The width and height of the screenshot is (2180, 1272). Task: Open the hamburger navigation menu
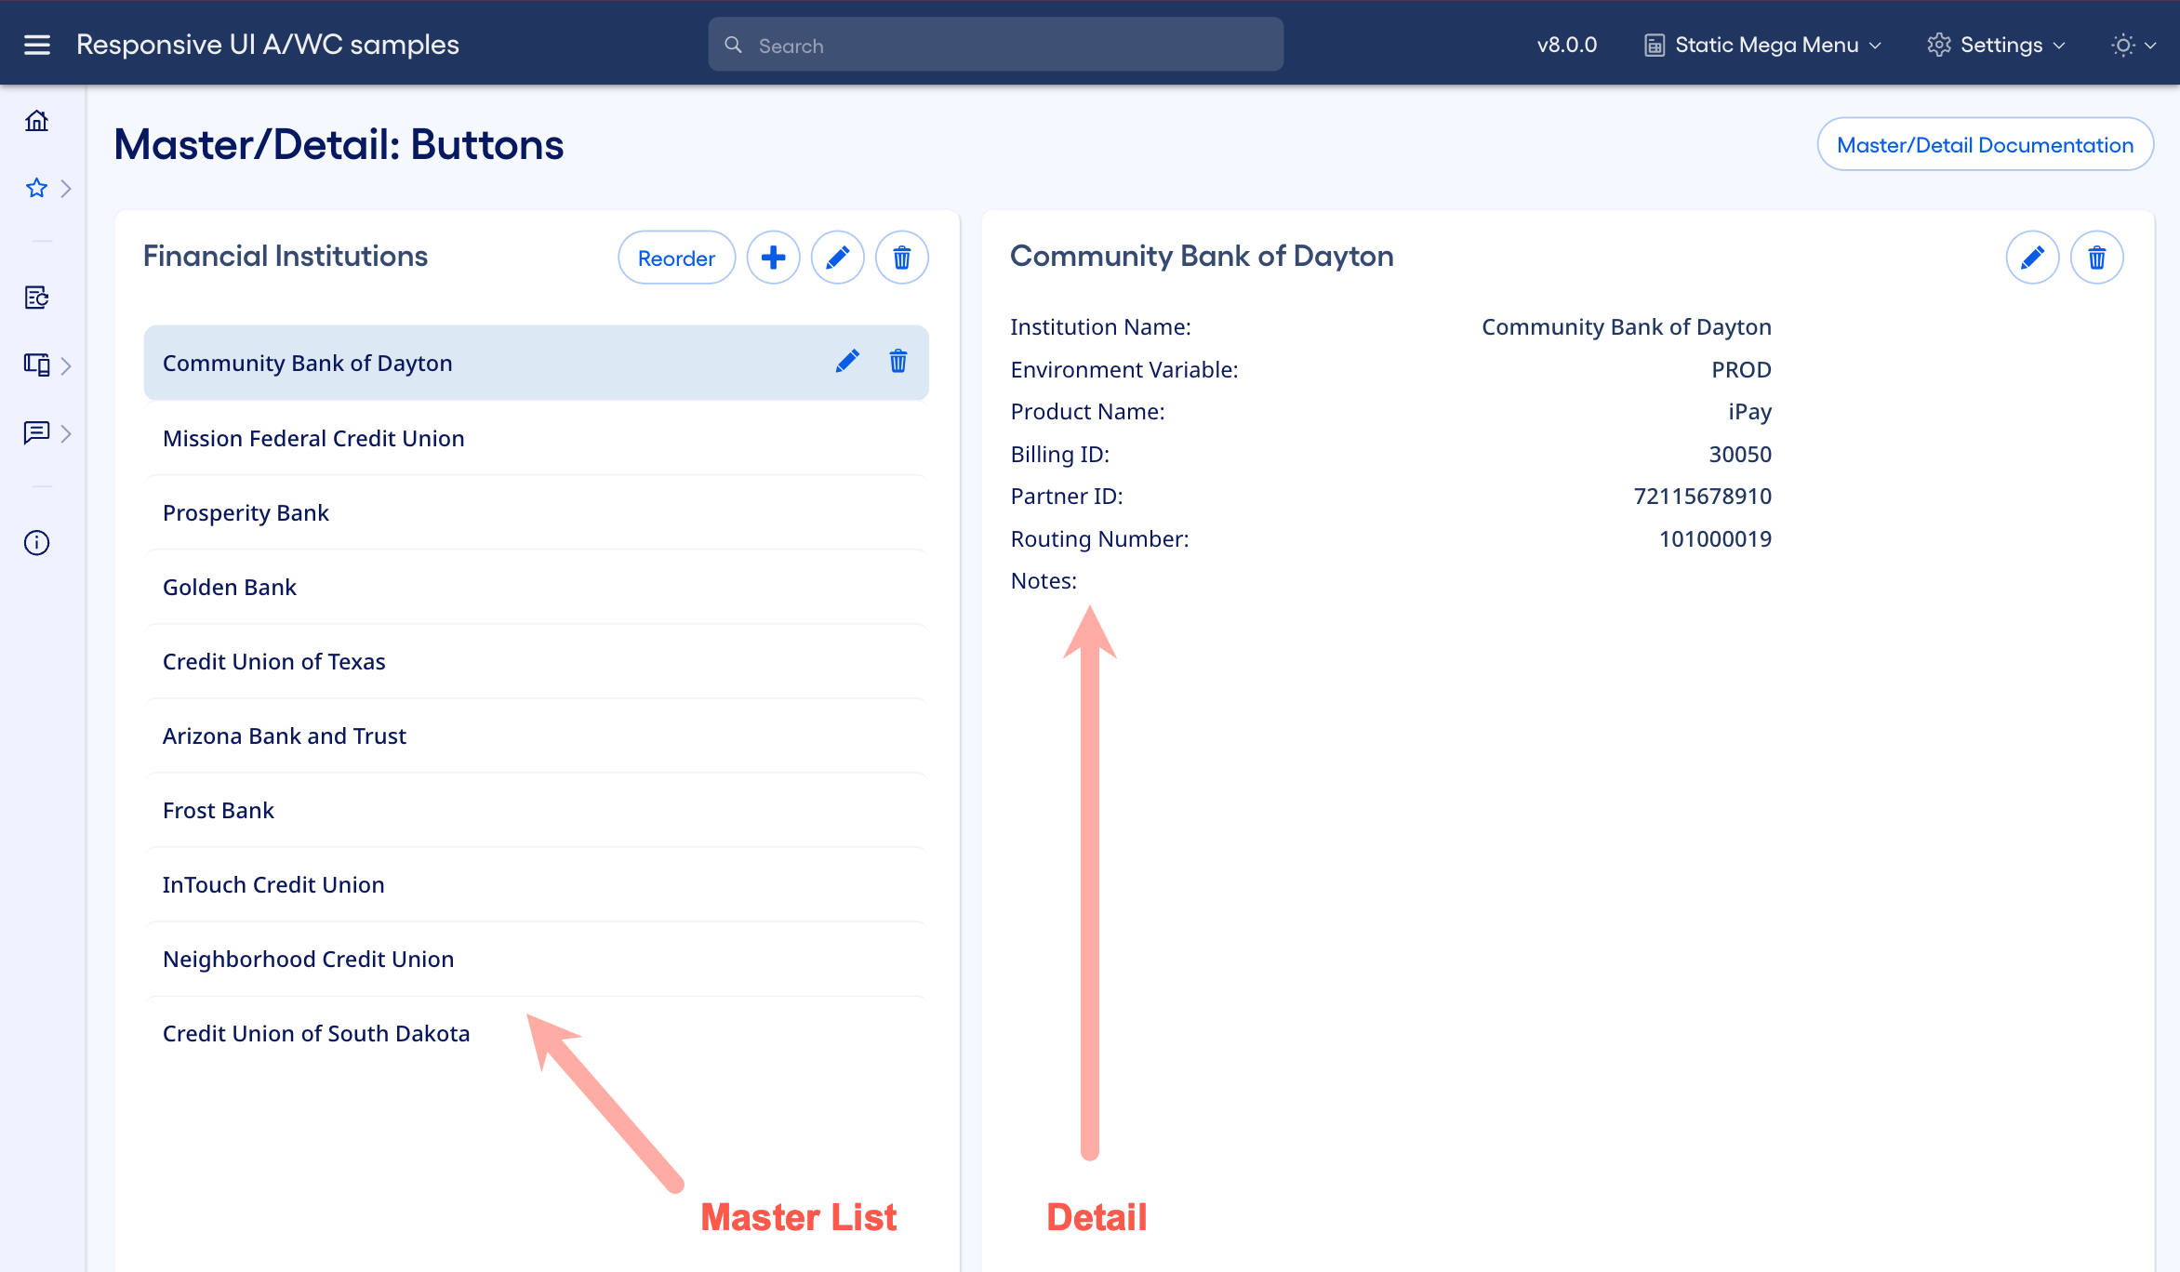[x=37, y=45]
